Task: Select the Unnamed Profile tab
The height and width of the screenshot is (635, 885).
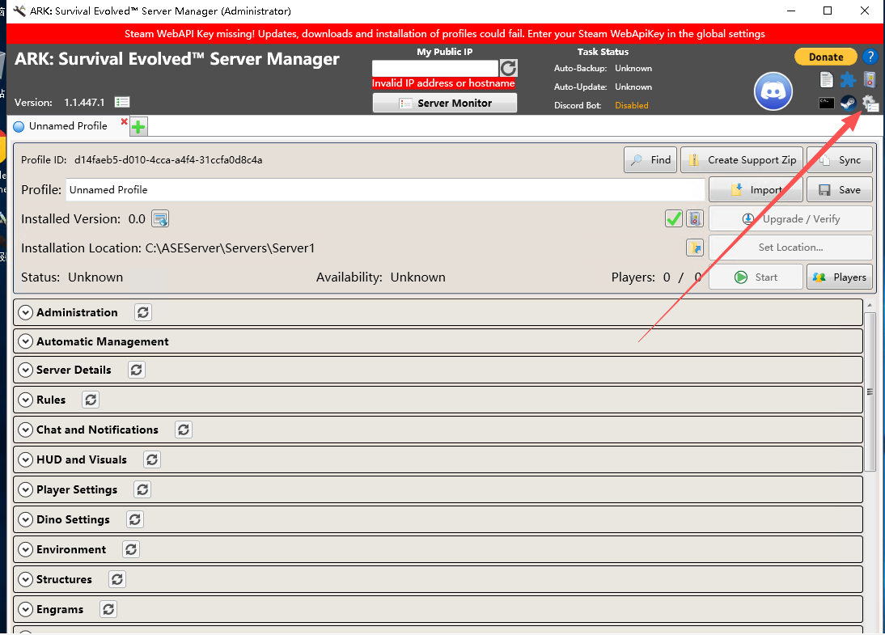Action: [x=68, y=126]
